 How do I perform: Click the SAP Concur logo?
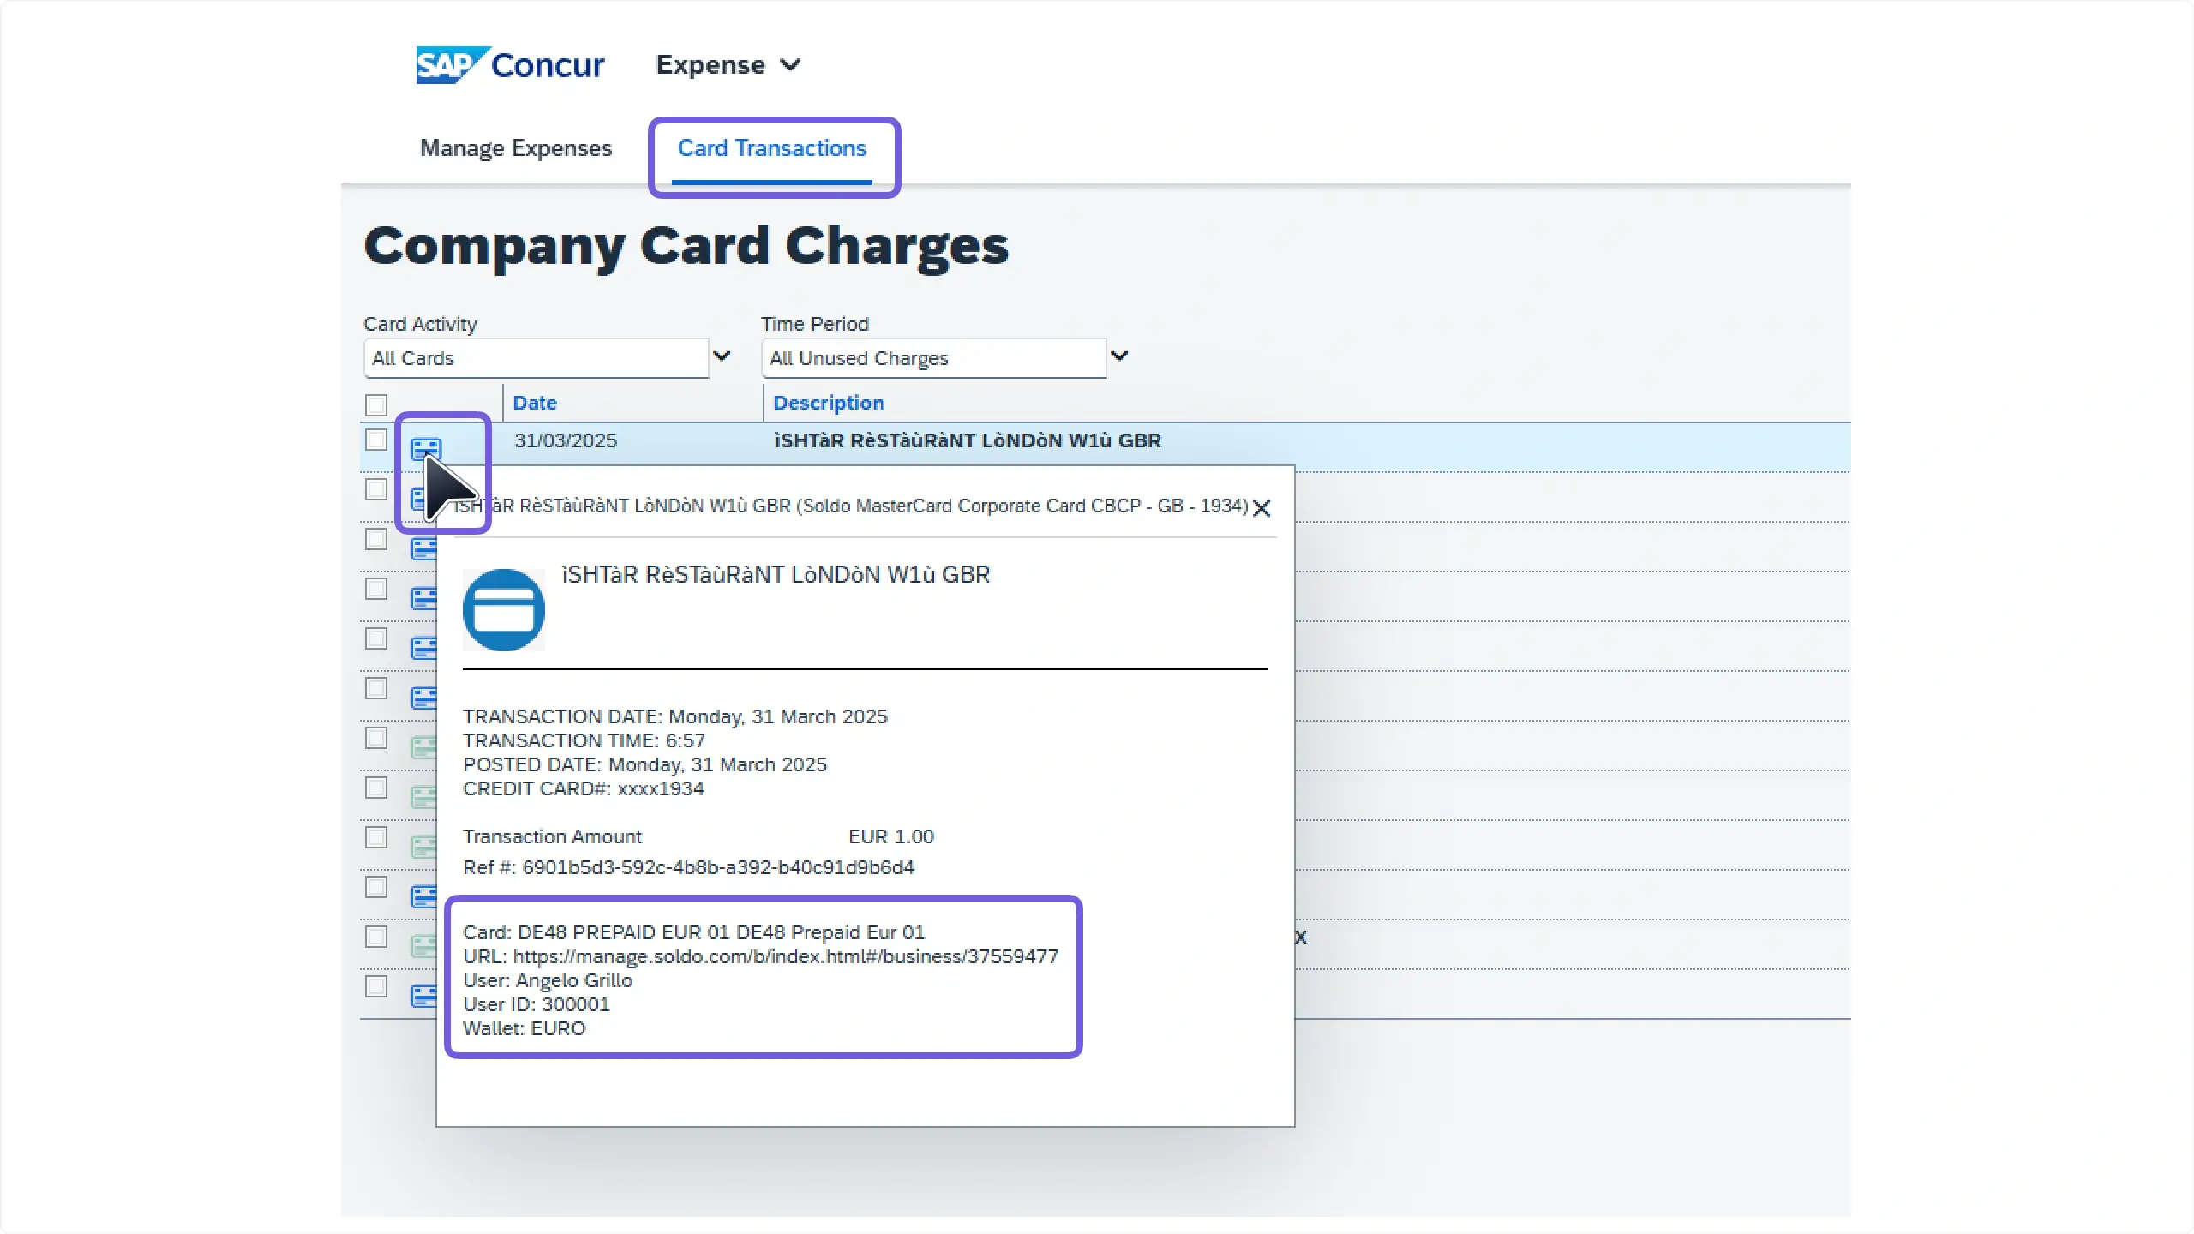click(510, 65)
